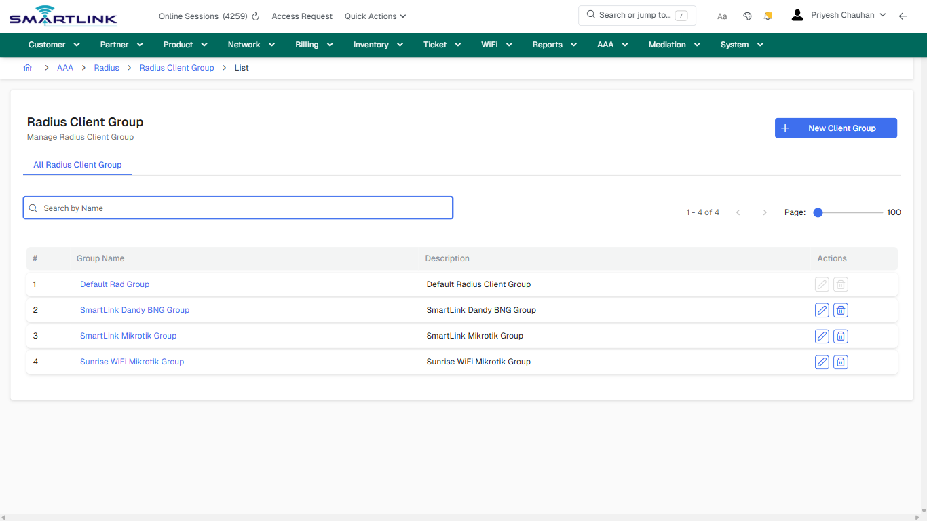Click the home breadcrumb icon
Screen dimensions: 927x521
(x=27, y=68)
